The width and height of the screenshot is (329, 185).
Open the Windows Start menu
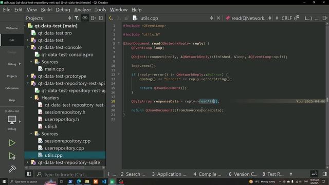4,181
